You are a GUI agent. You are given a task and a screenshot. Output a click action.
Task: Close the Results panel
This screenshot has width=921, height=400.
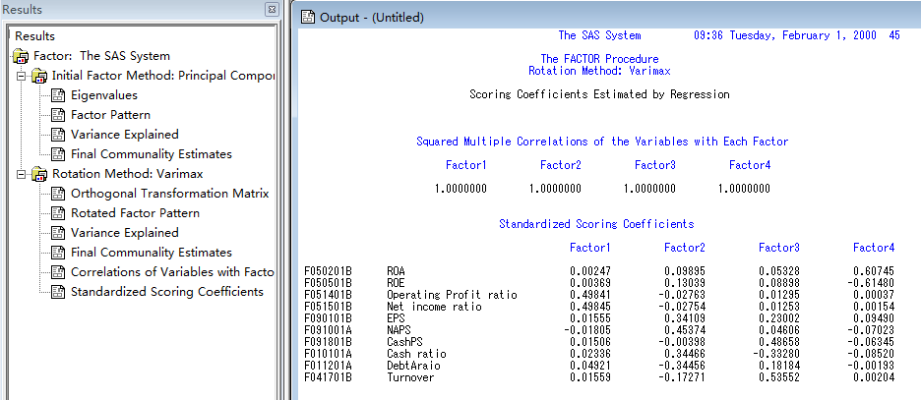coord(272,9)
